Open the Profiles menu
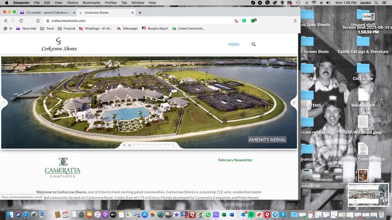 [x=111, y=3]
